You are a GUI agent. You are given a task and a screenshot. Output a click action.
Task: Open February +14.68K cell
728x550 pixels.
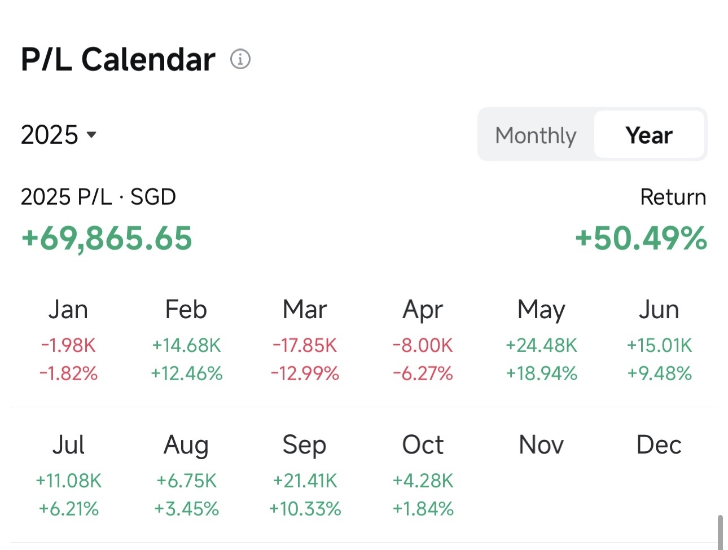pos(186,340)
